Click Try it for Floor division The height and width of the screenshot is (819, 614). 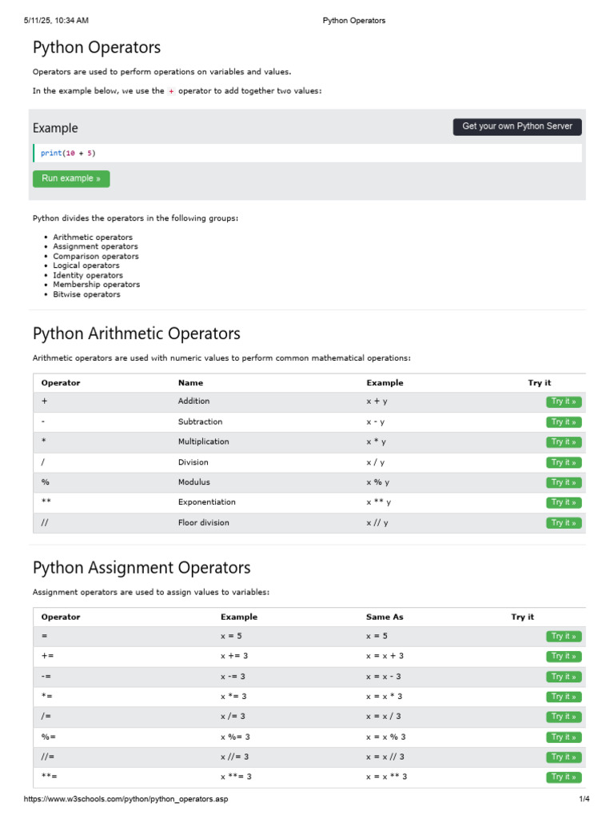click(x=564, y=523)
